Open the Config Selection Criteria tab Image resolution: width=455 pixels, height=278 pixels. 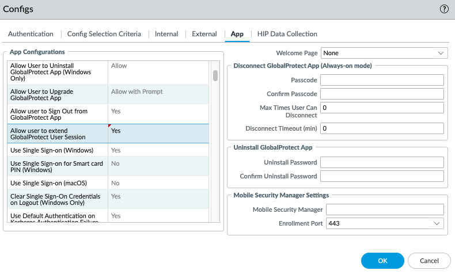[x=104, y=34]
